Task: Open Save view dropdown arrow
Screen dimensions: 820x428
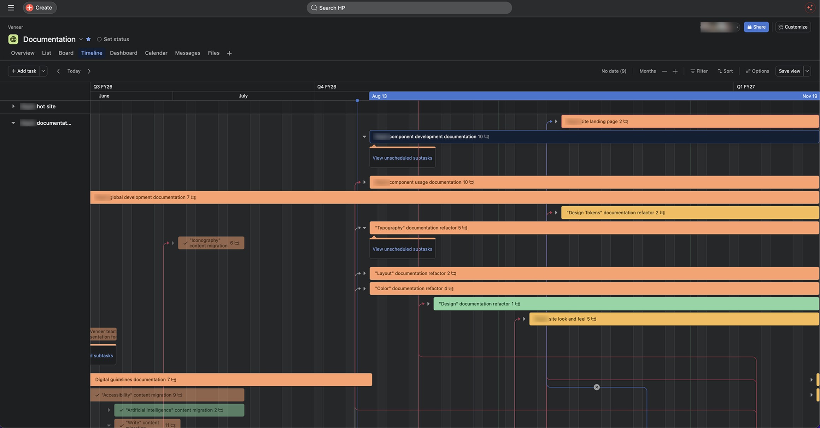Action: pos(807,71)
